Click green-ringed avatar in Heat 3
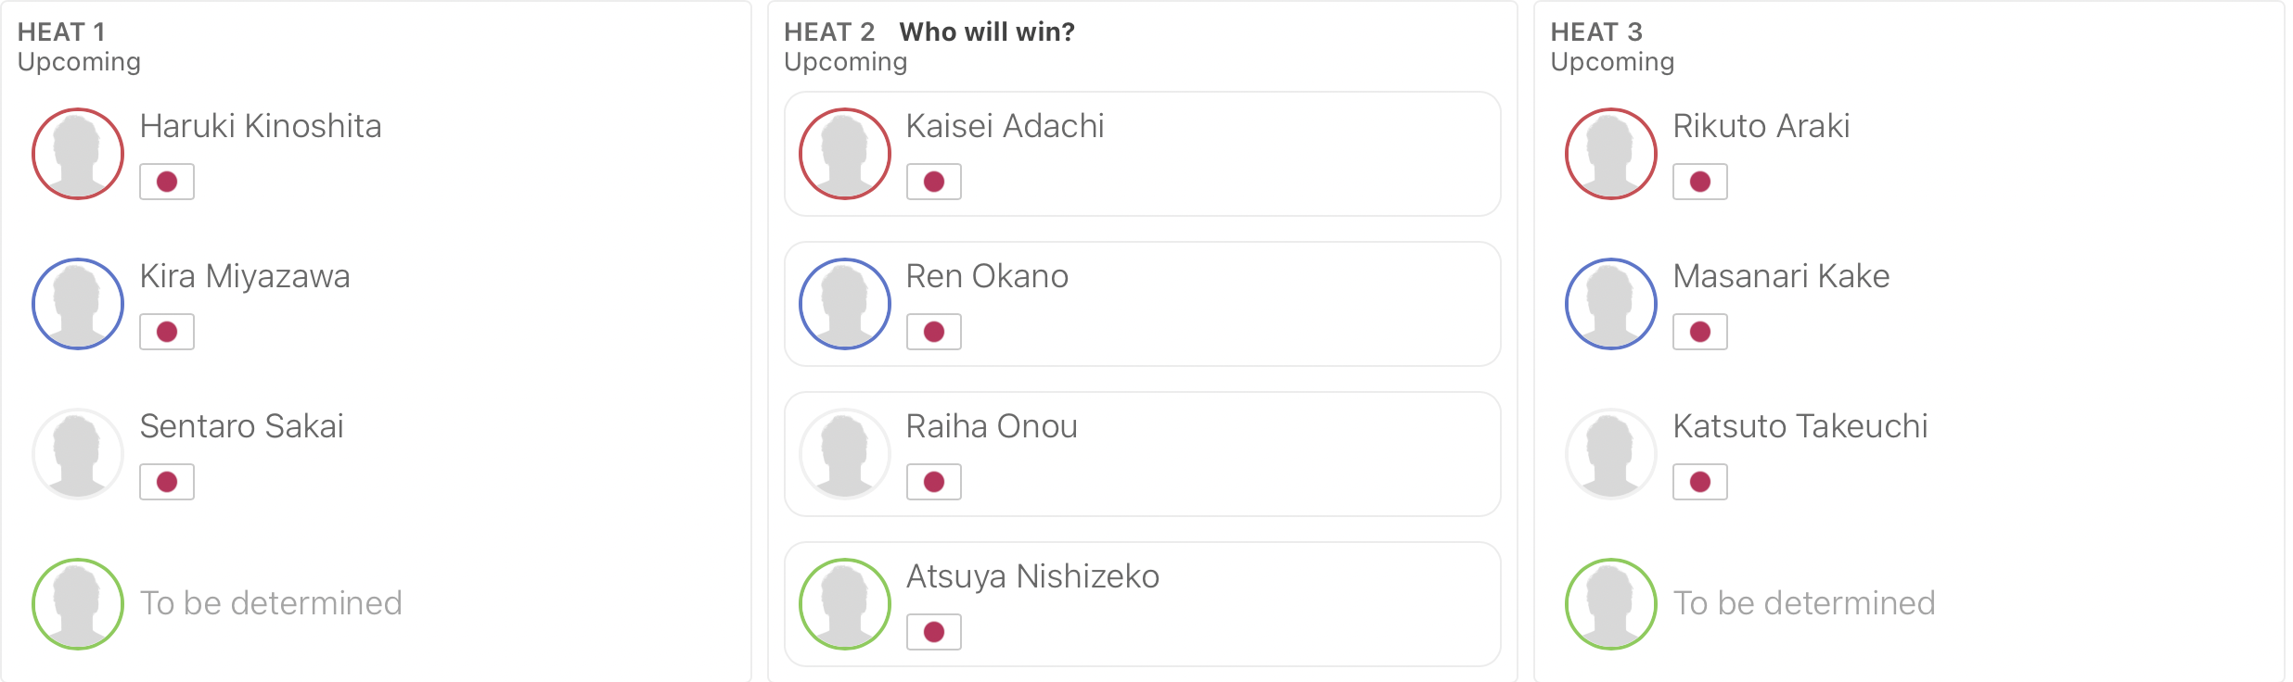 pos(1611,604)
